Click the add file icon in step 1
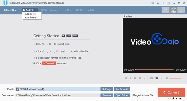Viewport: 187px width, 101px height. 50,44
